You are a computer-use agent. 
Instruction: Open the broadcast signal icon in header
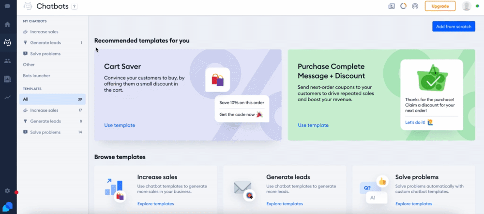415,6
